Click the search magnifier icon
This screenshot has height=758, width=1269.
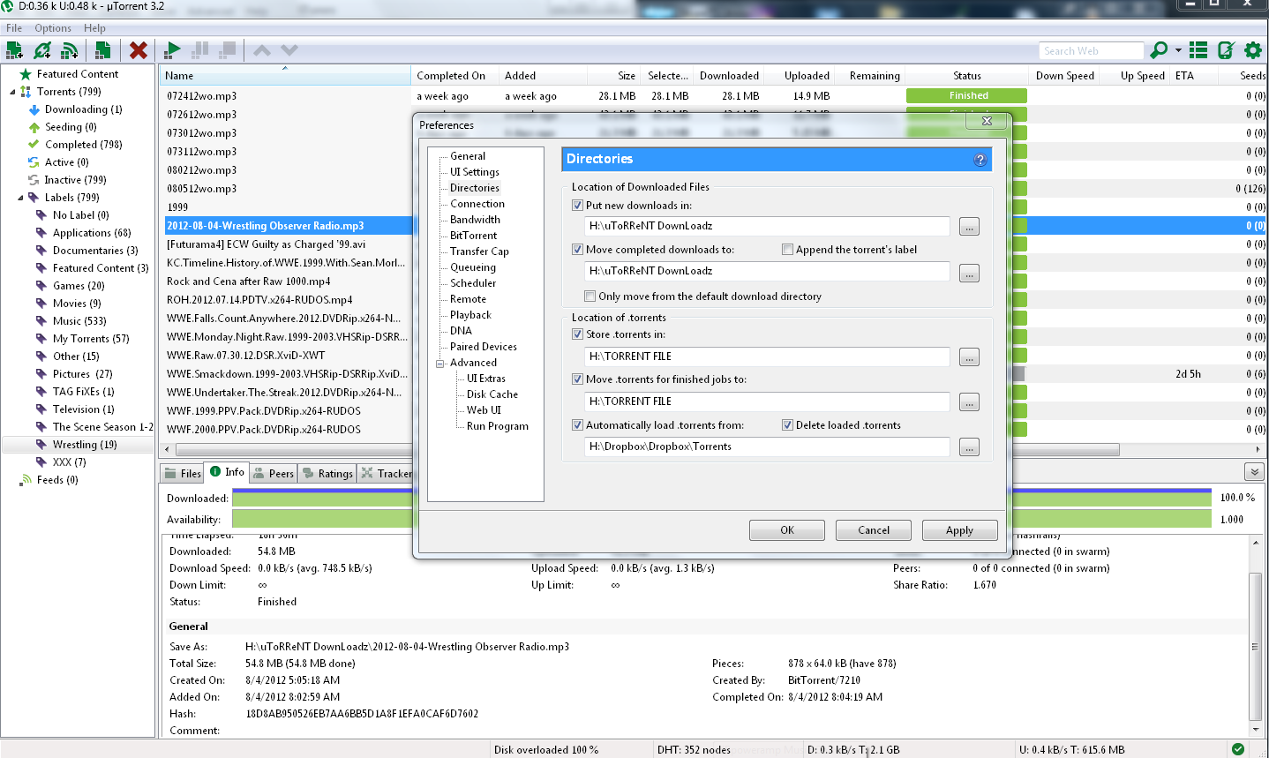[1159, 50]
